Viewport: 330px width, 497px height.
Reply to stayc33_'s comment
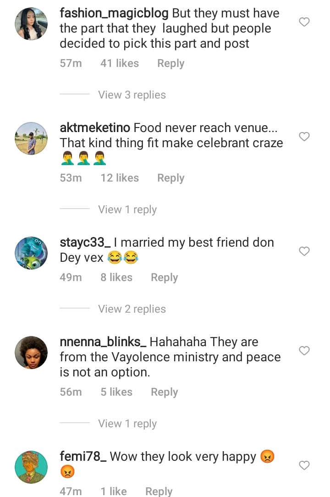click(164, 277)
